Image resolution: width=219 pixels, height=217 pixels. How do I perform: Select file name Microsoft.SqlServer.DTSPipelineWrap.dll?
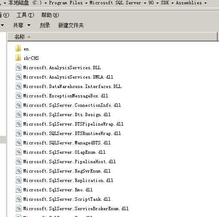pos(73,124)
